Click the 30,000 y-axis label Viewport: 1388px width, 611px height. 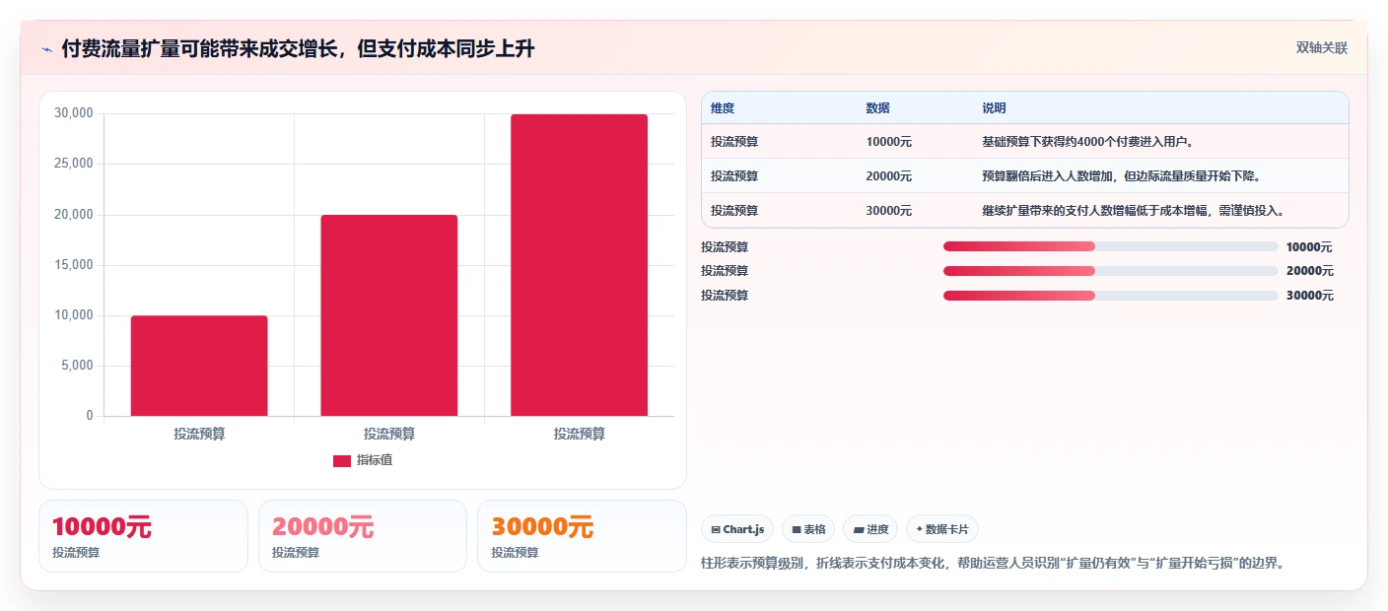coord(74,113)
